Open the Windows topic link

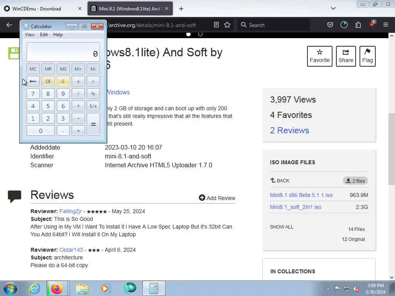(x=118, y=92)
